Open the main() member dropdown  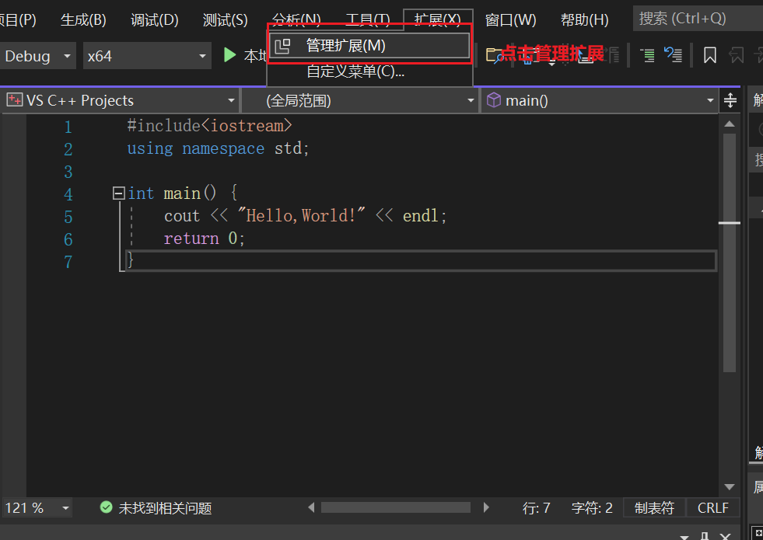(600, 100)
